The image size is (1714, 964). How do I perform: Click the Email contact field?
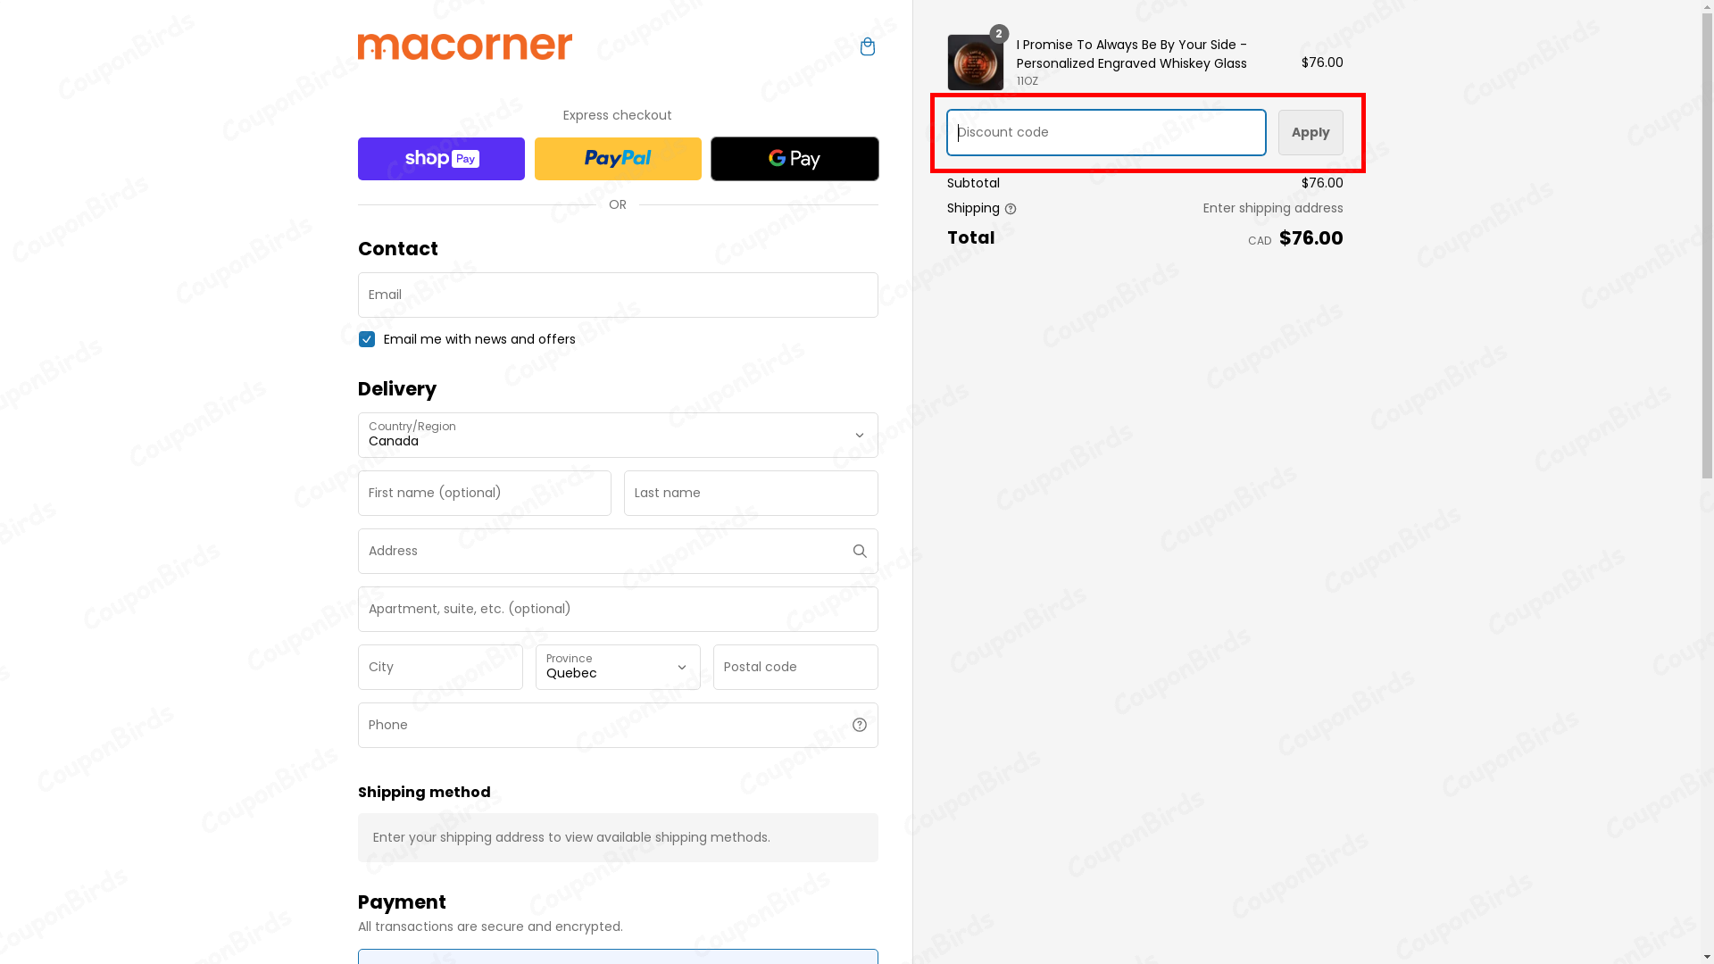(618, 295)
